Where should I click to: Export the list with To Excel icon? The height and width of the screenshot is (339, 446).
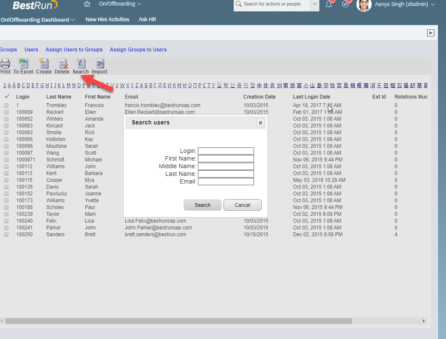[23, 64]
